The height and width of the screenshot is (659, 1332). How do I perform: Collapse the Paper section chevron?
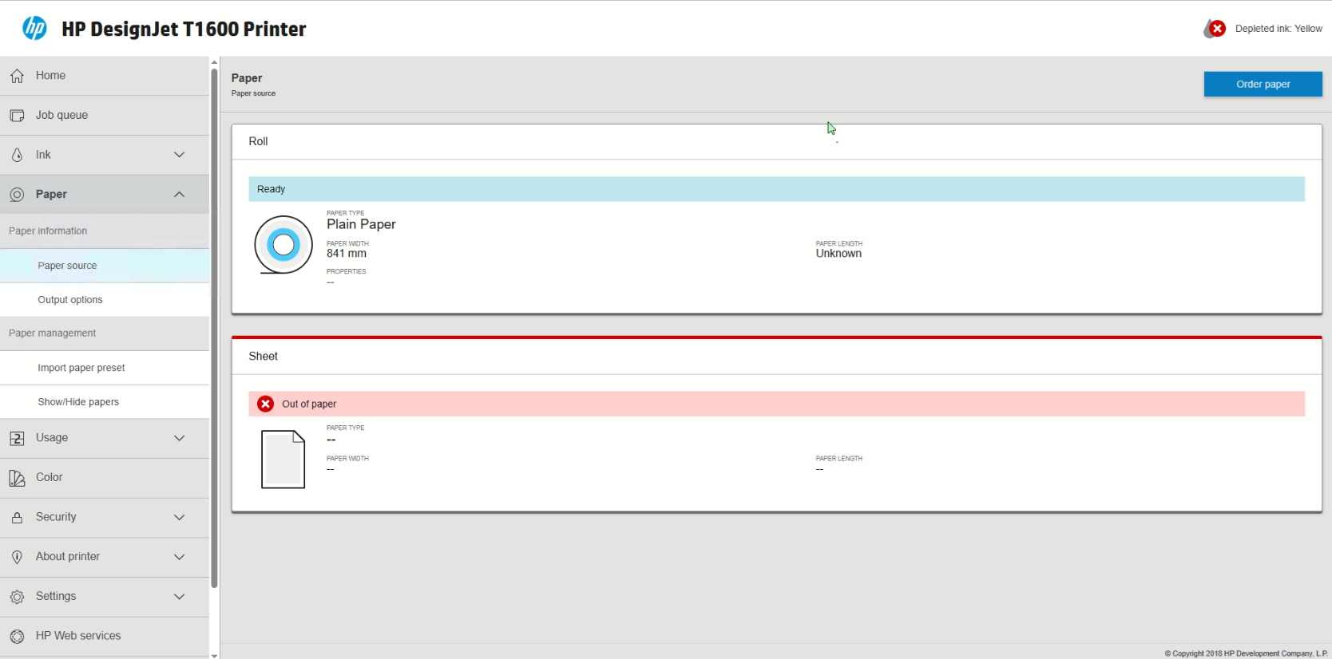(x=180, y=195)
